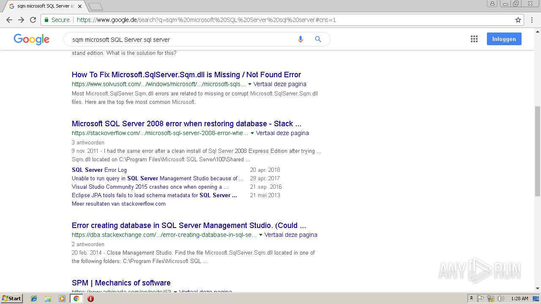Screen dimensions: 541x304
Task: Click dba.stackexchange.com green URL text
Action: (x=164, y=235)
